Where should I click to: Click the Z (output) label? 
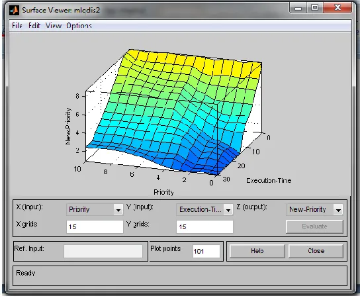(251, 207)
